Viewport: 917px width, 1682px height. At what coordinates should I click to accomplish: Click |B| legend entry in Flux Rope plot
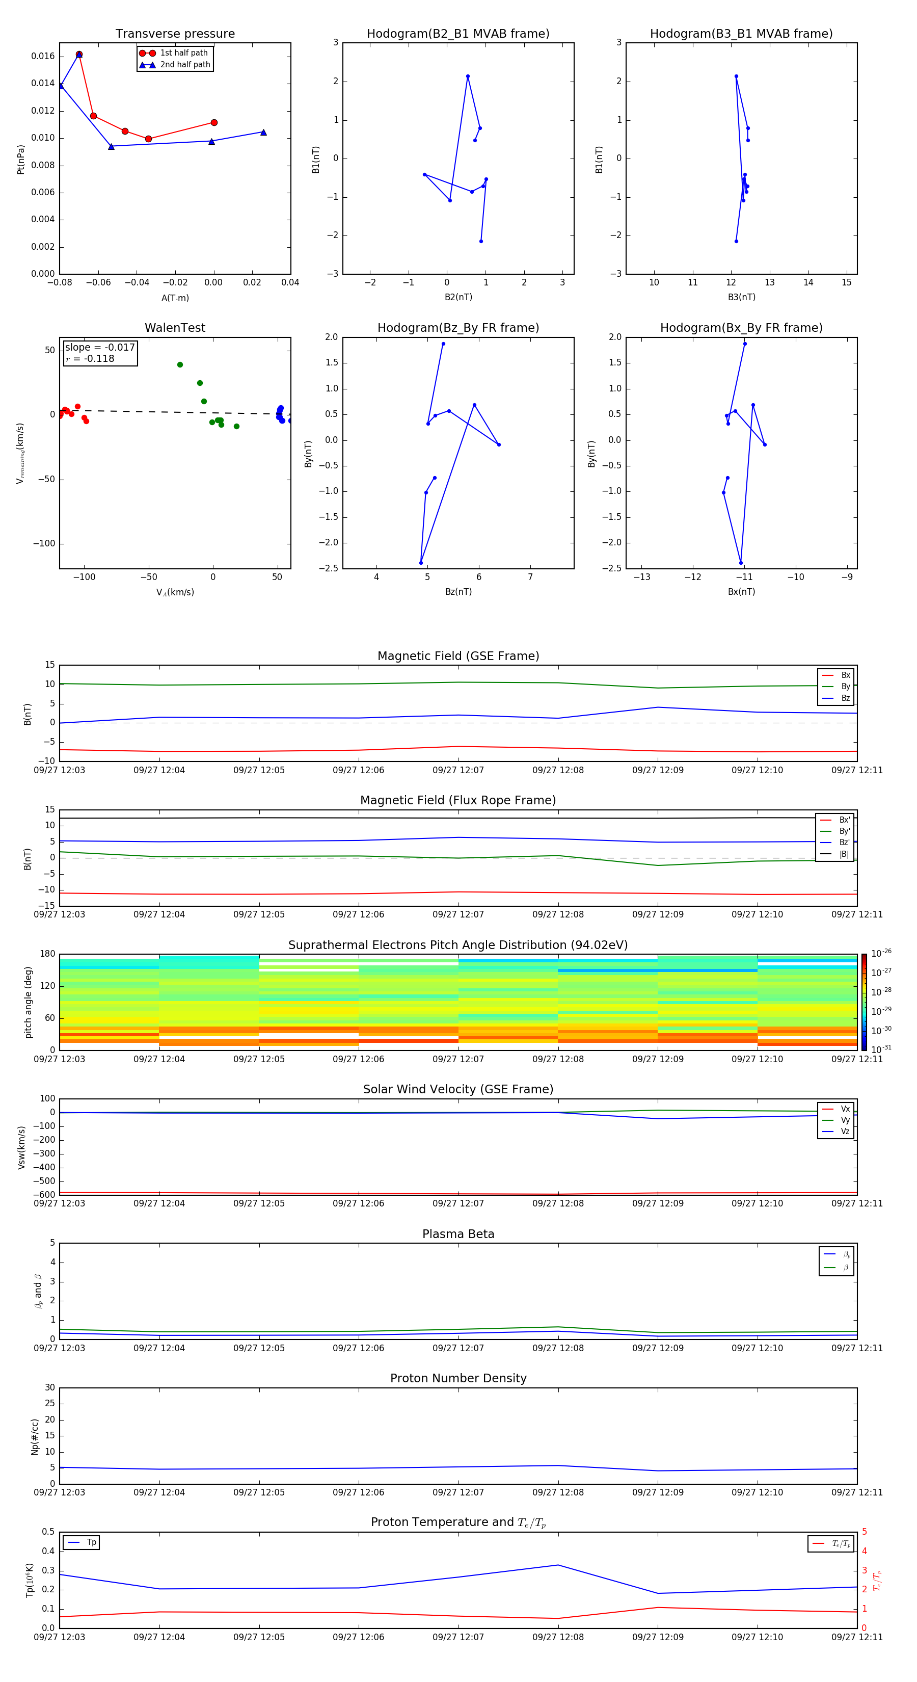pyautogui.click(x=835, y=854)
